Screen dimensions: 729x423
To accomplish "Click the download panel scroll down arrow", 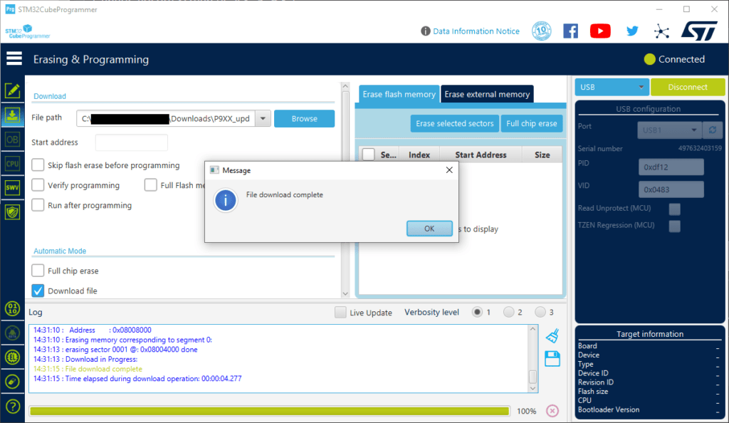I will pos(345,293).
